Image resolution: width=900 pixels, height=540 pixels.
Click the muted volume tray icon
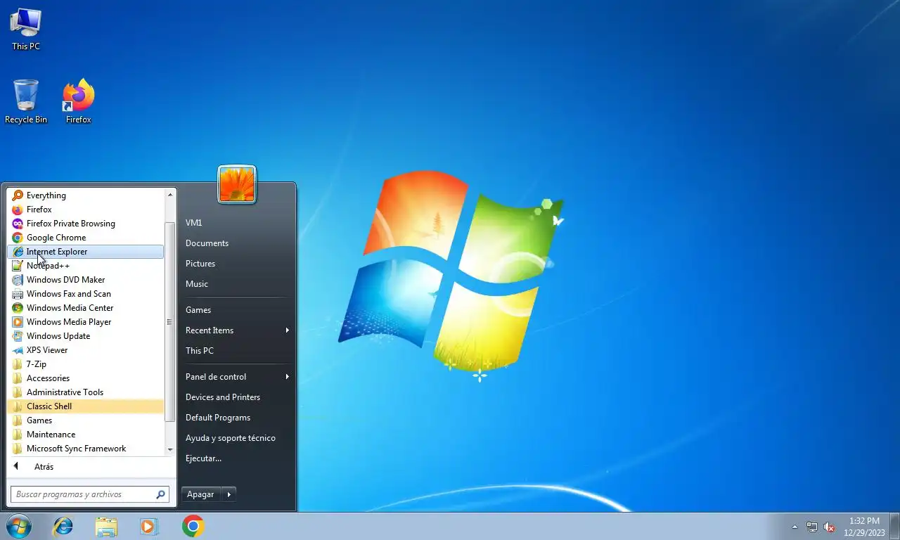pos(829,527)
